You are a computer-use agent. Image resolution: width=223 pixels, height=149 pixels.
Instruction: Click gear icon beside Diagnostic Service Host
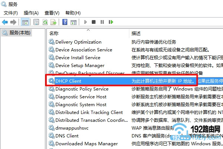pyautogui.click(x=52, y=97)
